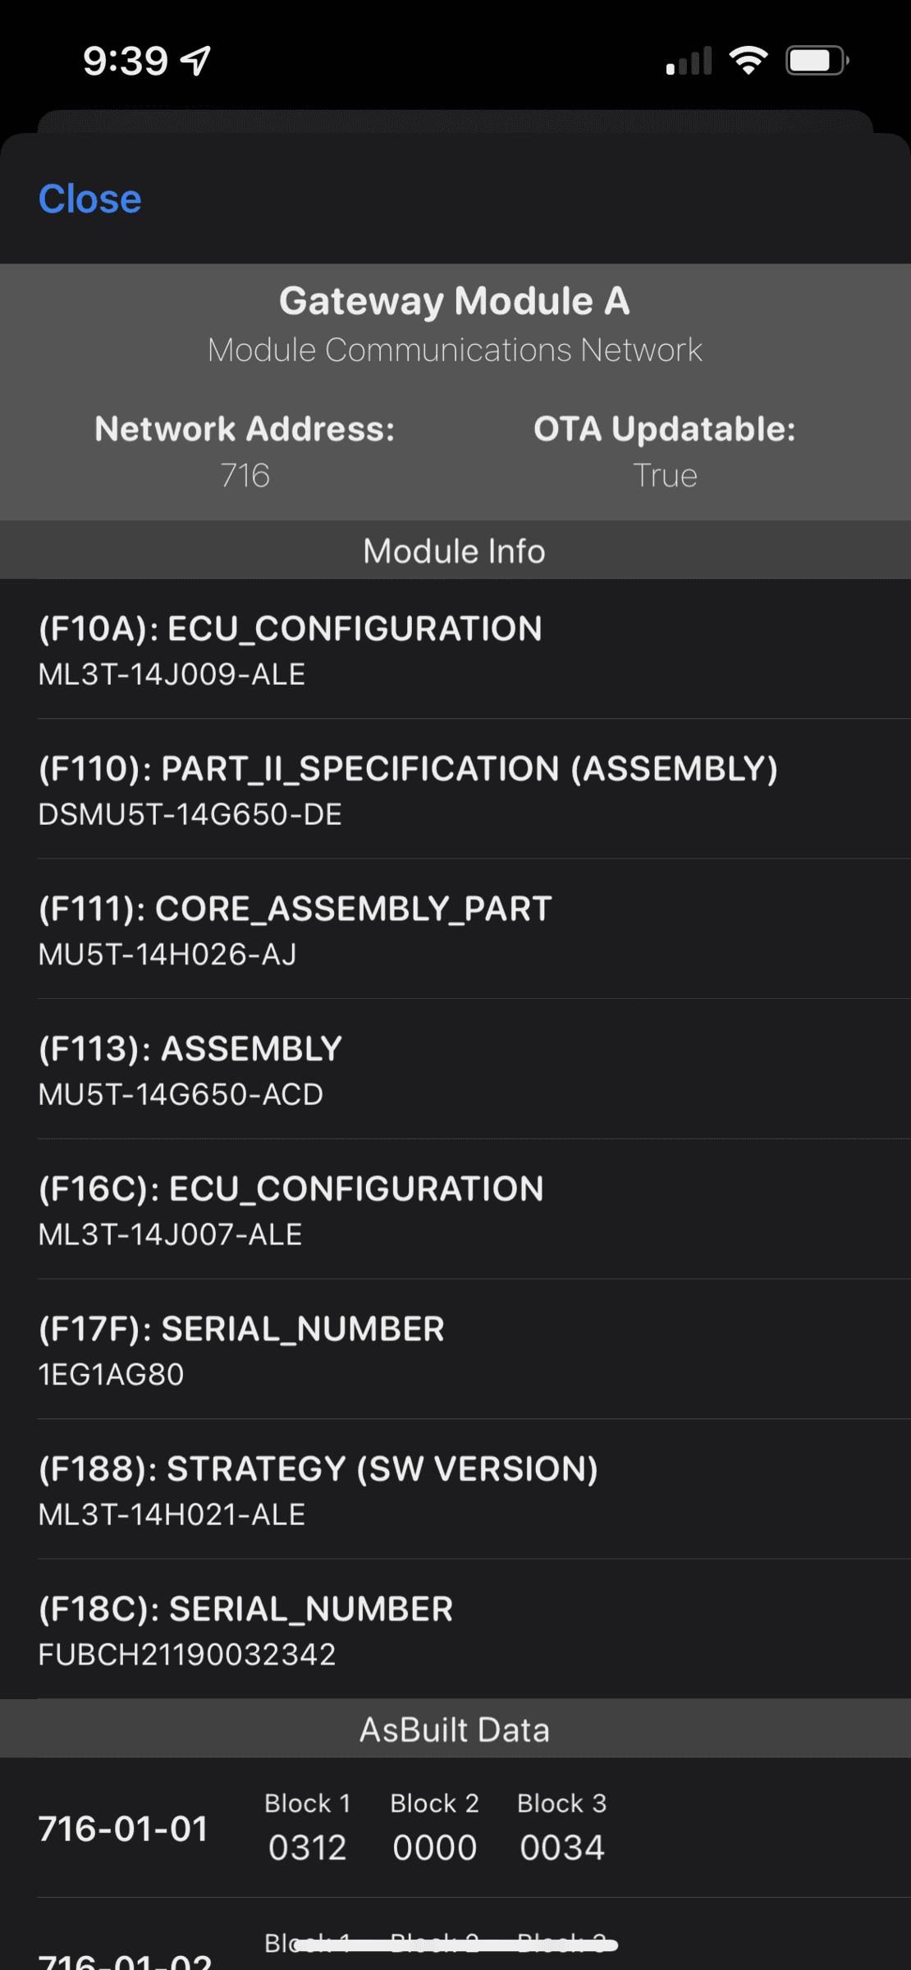Tap the cellular signal bars icon
911x1970 pixels.
689,62
